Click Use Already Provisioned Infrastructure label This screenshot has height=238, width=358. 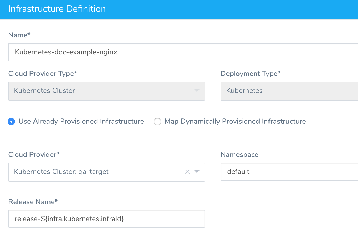[x=81, y=121]
